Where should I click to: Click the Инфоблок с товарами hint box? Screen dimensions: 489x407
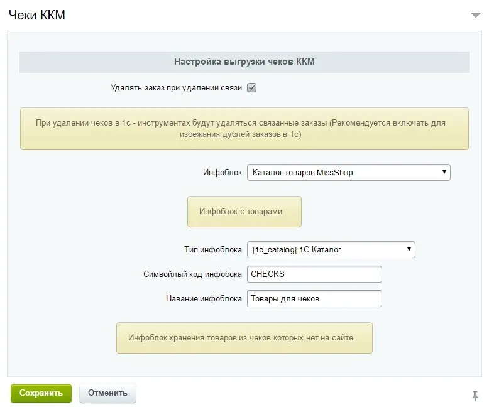pyautogui.click(x=244, y=212)
